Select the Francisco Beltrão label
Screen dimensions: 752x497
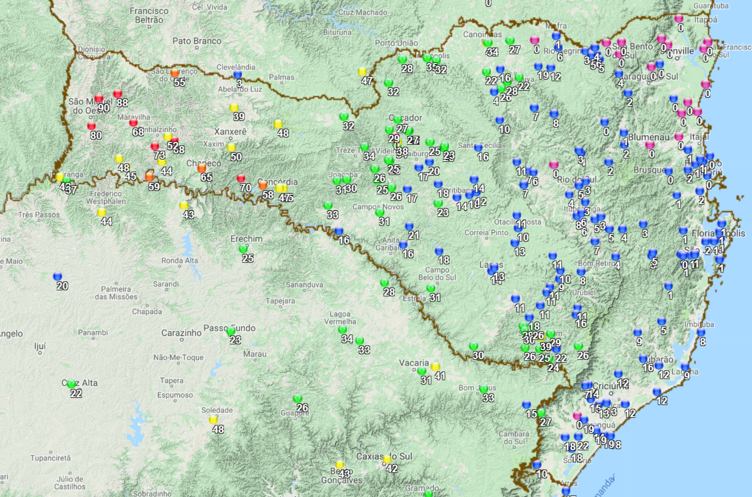pos(149,15)
